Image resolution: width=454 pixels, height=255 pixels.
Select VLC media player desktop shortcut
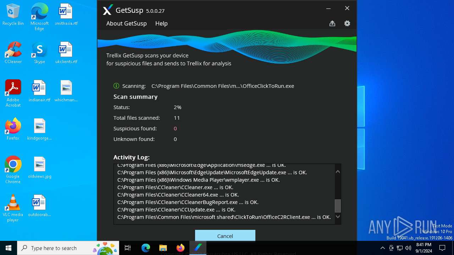[13, 208]
